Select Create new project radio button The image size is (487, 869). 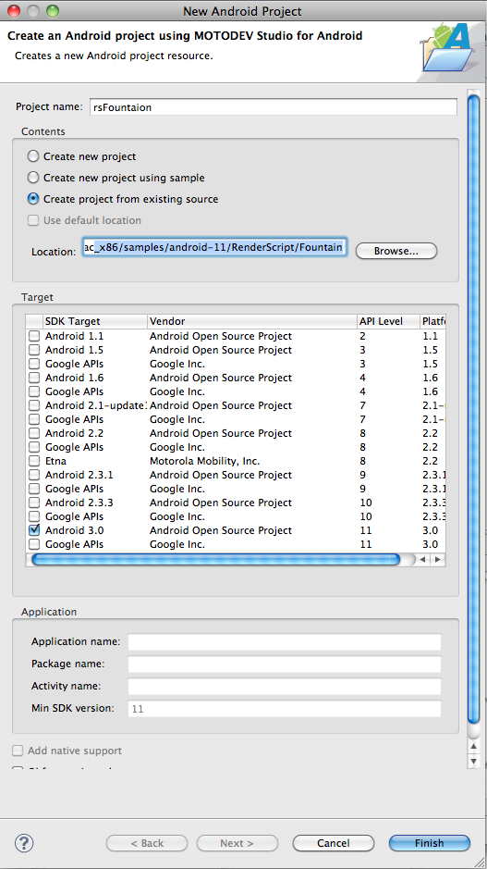pyautogui.click(x=33, y=156)
